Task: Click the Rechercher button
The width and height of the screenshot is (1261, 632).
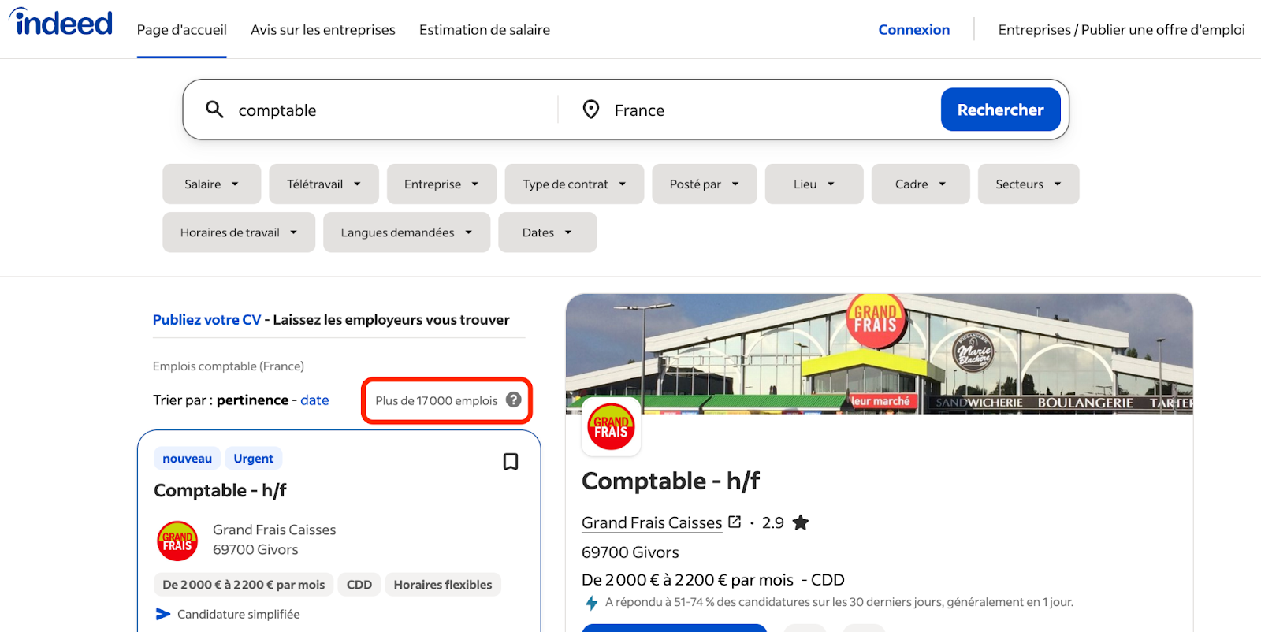Action: 1000,110
